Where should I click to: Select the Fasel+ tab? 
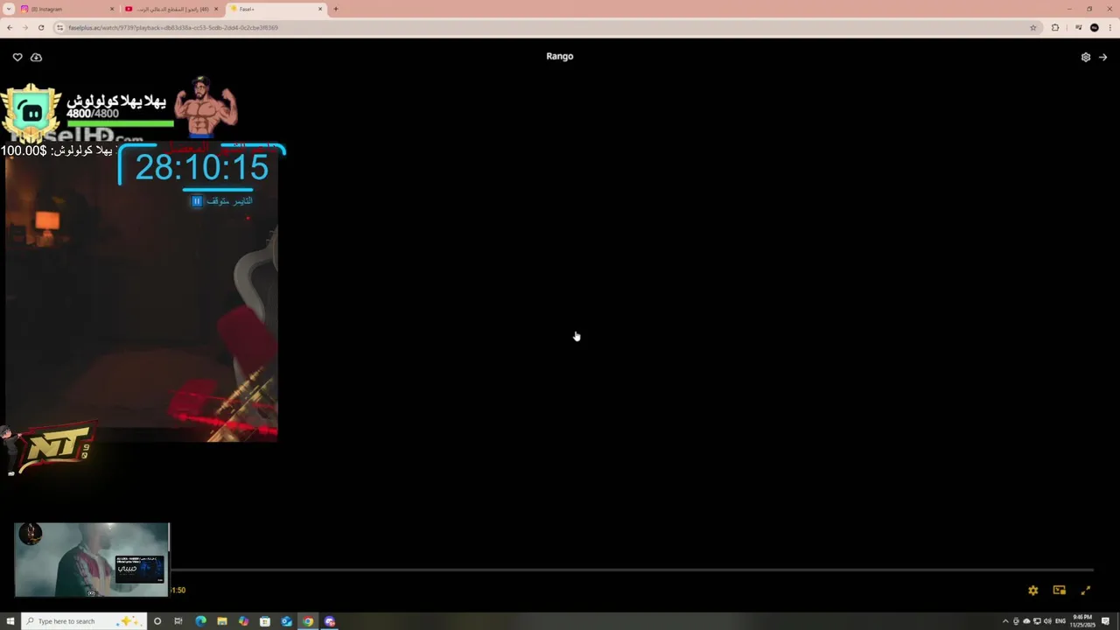[276, 9]
